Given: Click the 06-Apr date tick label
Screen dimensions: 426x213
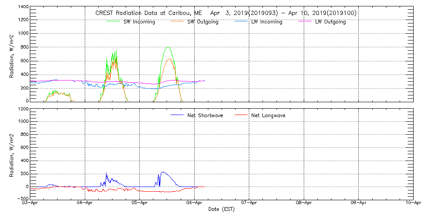Looking at the screenshot, I should point(195,203).
